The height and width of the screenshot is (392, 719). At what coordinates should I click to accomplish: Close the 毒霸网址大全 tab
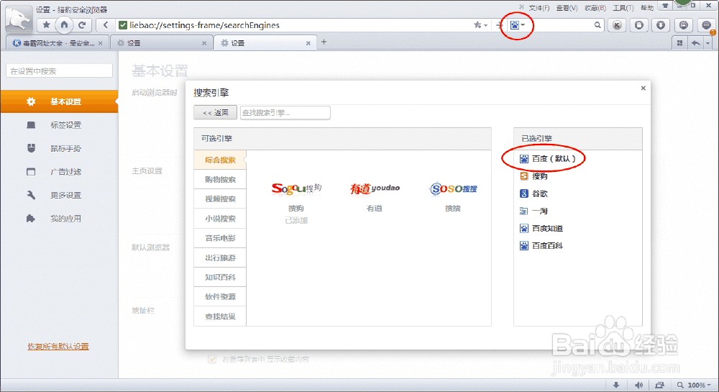tap(101, 43)
